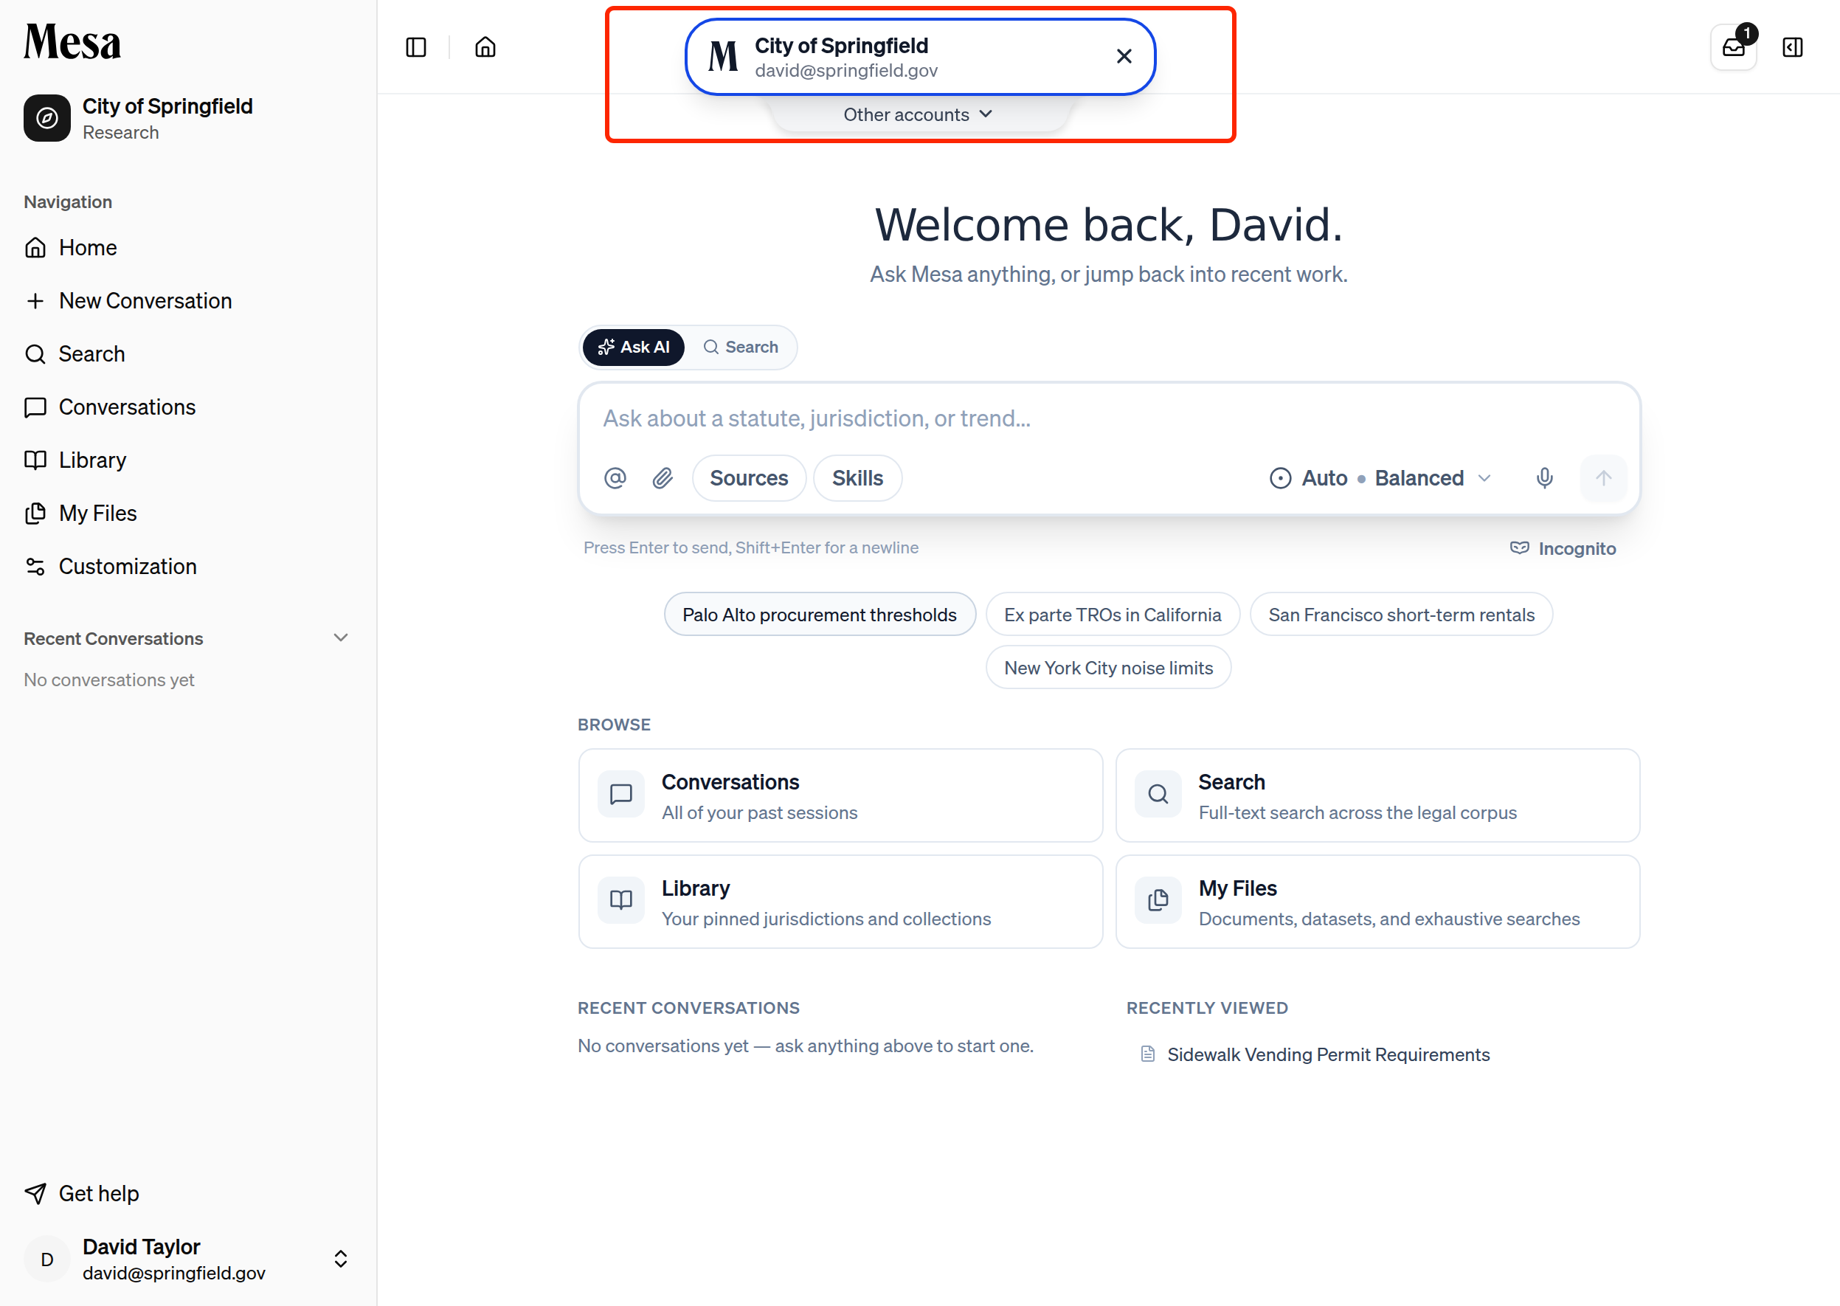The height and width of the screenshot is (1306, 1840).
Task: Choose New York City noise limits suggestion
Action: click(1108, 668)
